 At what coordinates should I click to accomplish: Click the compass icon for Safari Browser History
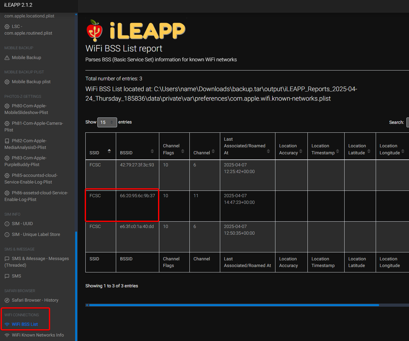tap(7, 300)
